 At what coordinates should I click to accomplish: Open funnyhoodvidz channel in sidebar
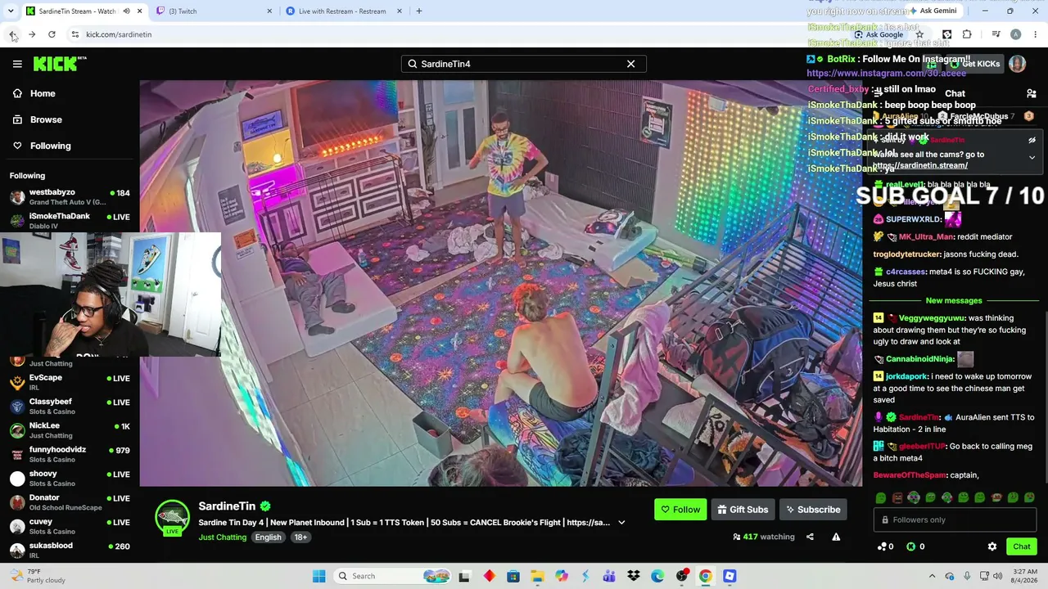[x=70, y=454]
